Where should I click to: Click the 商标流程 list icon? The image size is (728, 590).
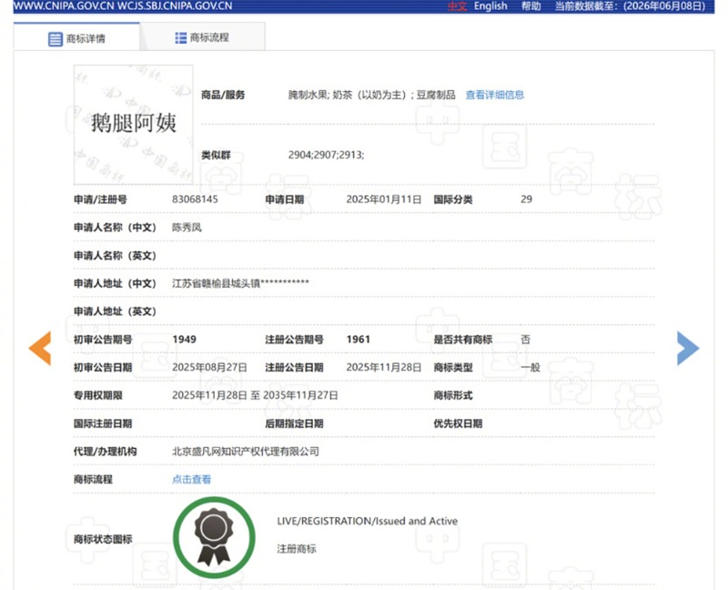pyautogui.click(x=180, y=38)
